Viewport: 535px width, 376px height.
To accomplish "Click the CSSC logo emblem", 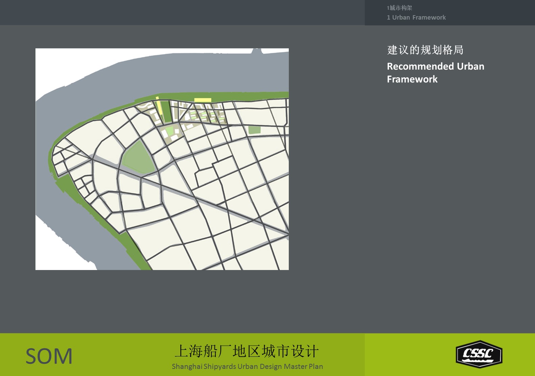I will point(479,354).
